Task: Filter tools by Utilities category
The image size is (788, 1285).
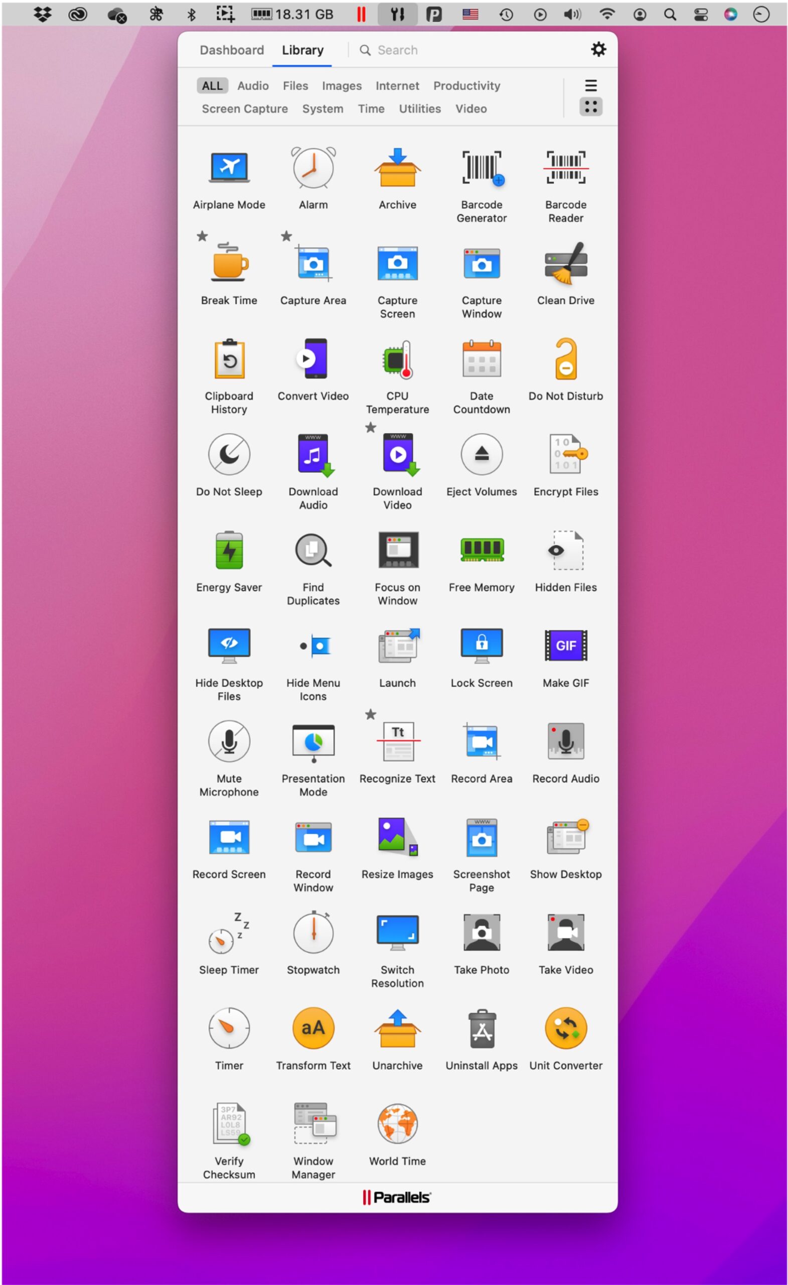Action: coord(420,108)
